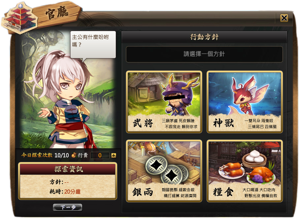Screen dimensions: 299x218
Task: Click the 行動方針 section header
Action: pyautogui.click(x=204, y=37)
